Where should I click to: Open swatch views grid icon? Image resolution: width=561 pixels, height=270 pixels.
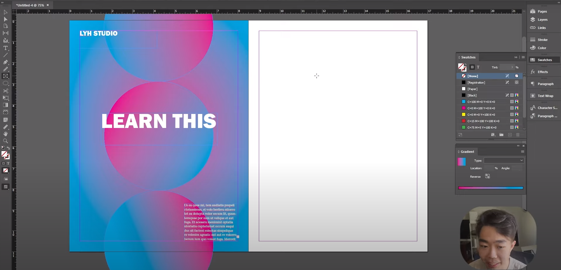(493, 135)
